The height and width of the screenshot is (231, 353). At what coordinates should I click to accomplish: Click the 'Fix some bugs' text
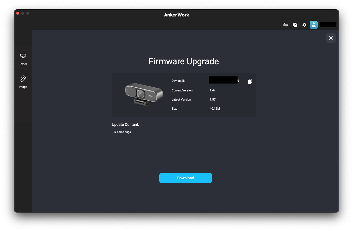click(x=122, y=132)
